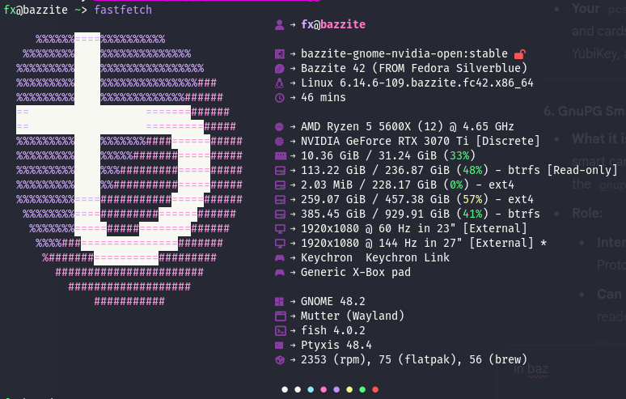Click the first white color dot
626x399 pixels.
tap(285, 389)
